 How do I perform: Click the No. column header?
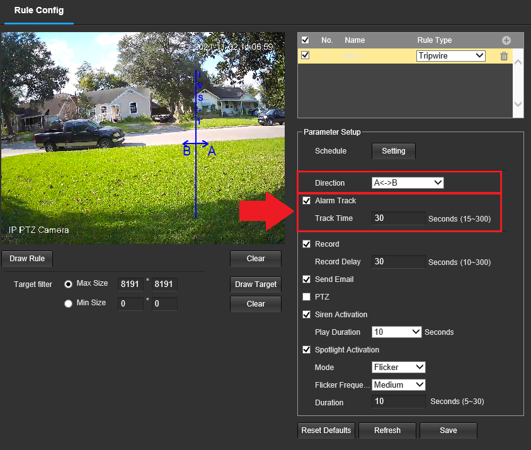click(x=327, y=40)
